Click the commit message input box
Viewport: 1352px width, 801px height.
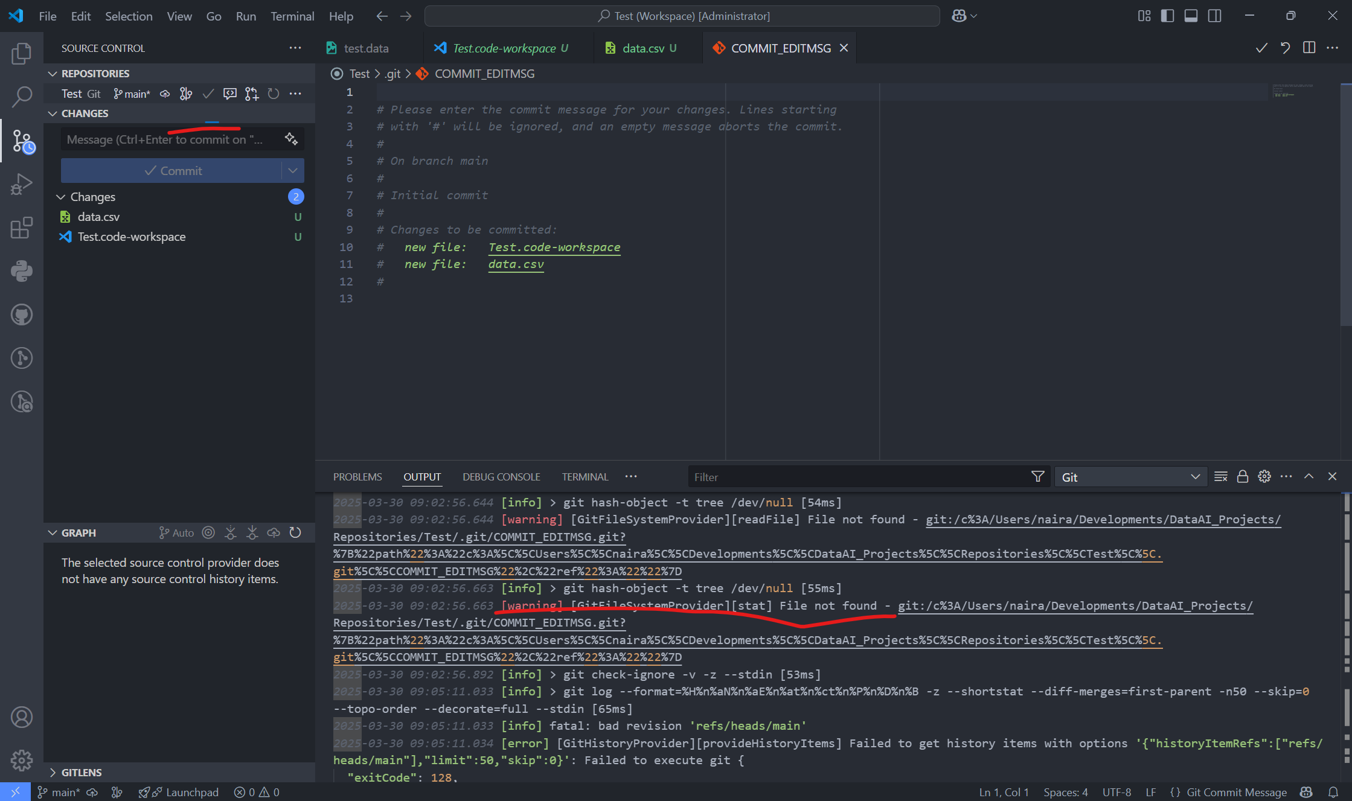pos(172,139)
